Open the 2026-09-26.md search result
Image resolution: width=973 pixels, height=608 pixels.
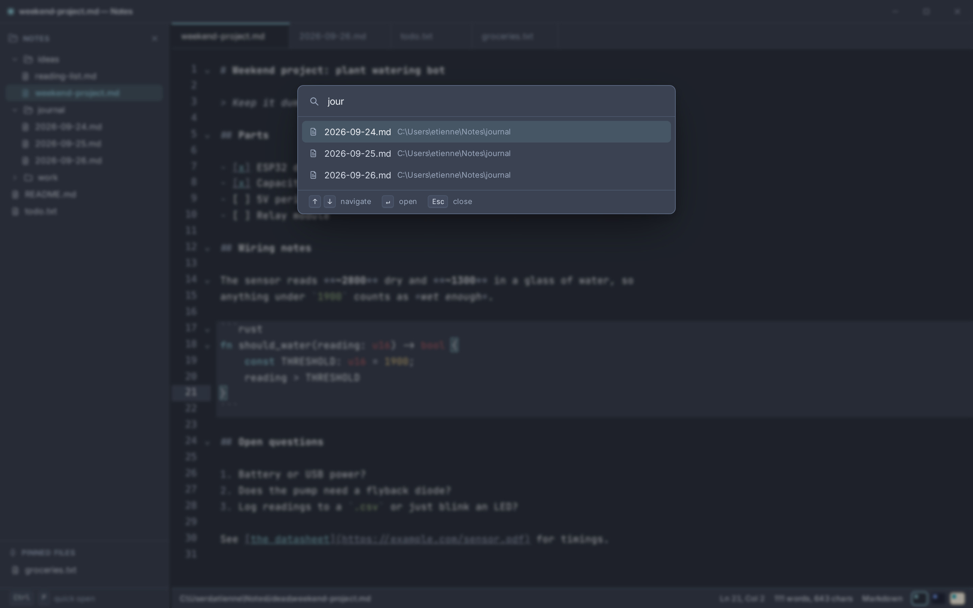[x=486, y=175]
